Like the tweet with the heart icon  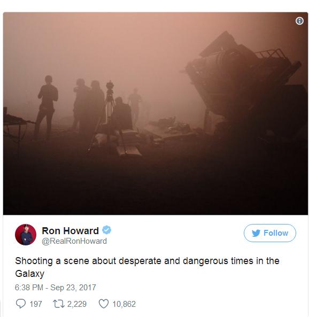[x=104, y=304]
